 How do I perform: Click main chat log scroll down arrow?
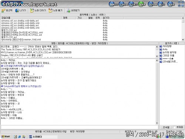pos(157,123)
